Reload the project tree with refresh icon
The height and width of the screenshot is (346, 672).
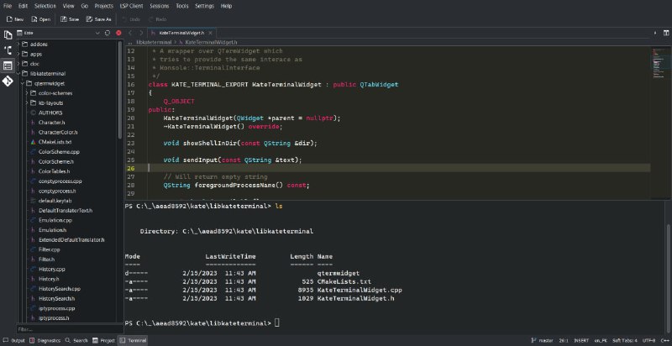tap(108, 33)
